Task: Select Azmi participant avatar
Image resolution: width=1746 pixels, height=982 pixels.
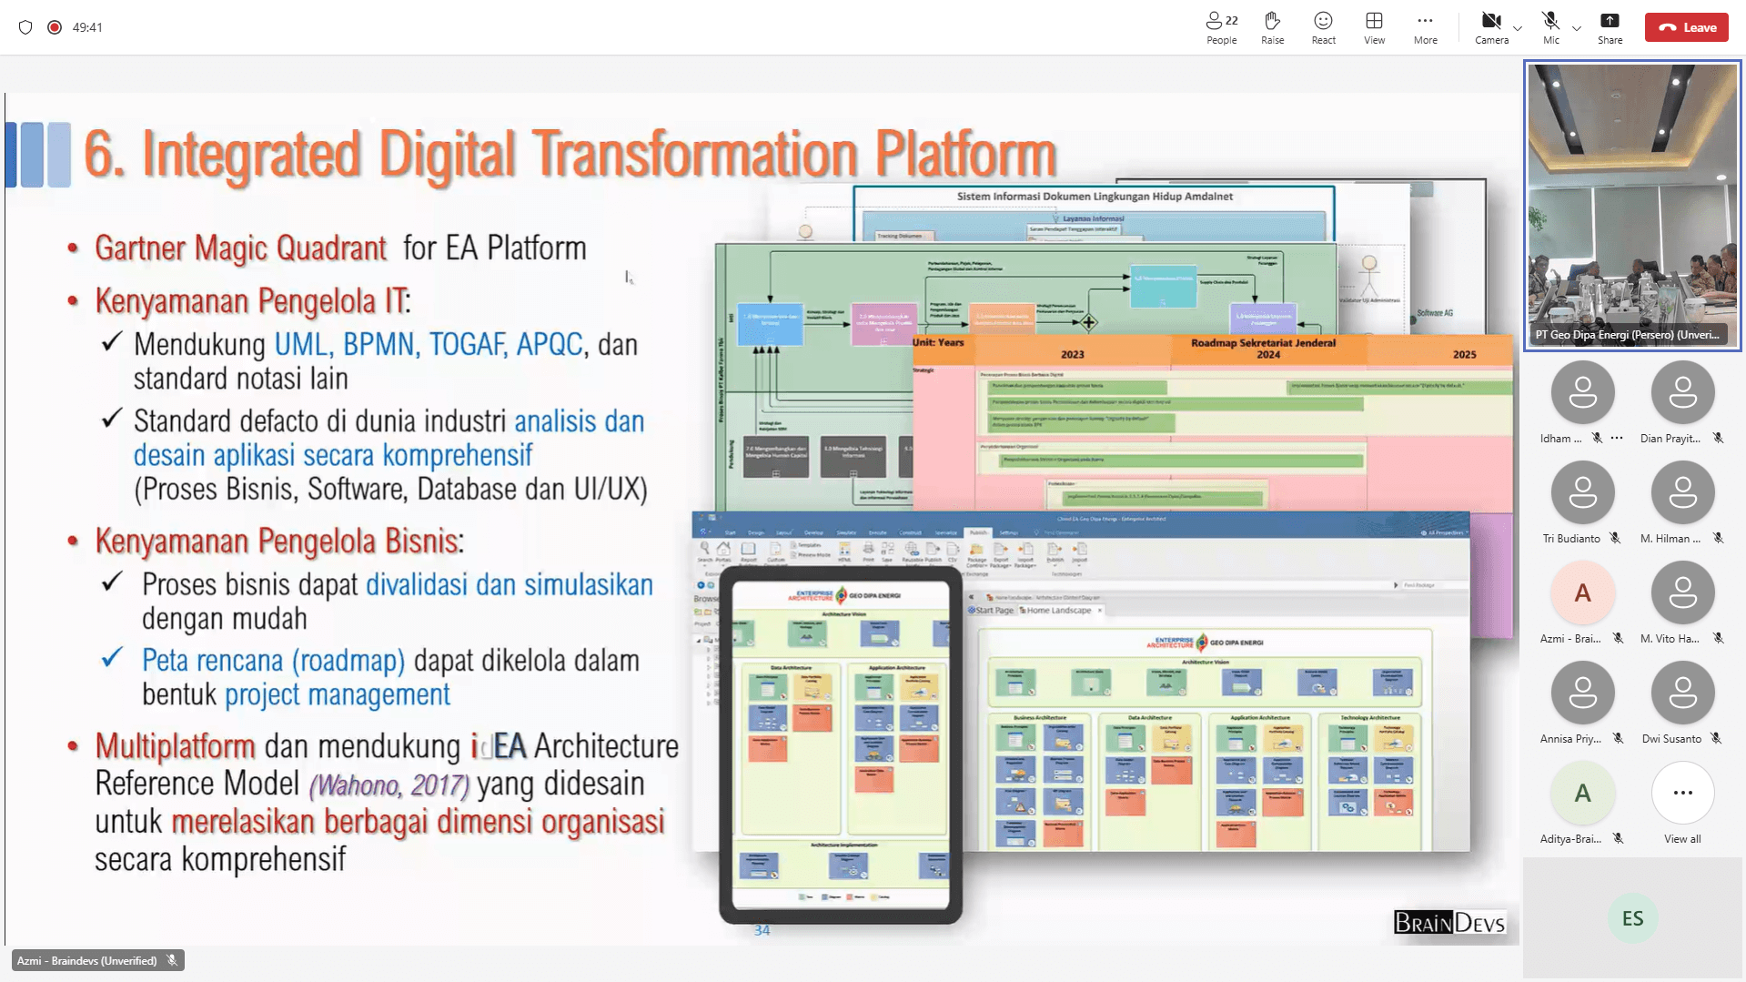Action: [1582, 593]
